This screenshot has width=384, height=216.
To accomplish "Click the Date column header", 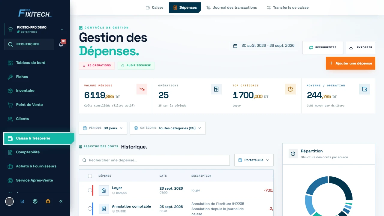I will click(x=163, y=176).
